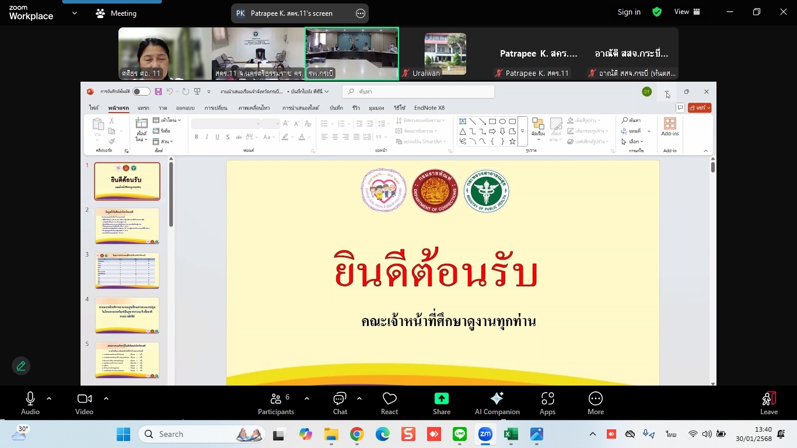Image resolution: width=797 pixels, height=448 pixels.
Task: Start slideshow from beginning quick access icon
Action: click(197, 92)
